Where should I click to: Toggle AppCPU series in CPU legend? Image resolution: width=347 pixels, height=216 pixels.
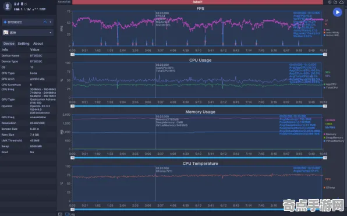330,84
